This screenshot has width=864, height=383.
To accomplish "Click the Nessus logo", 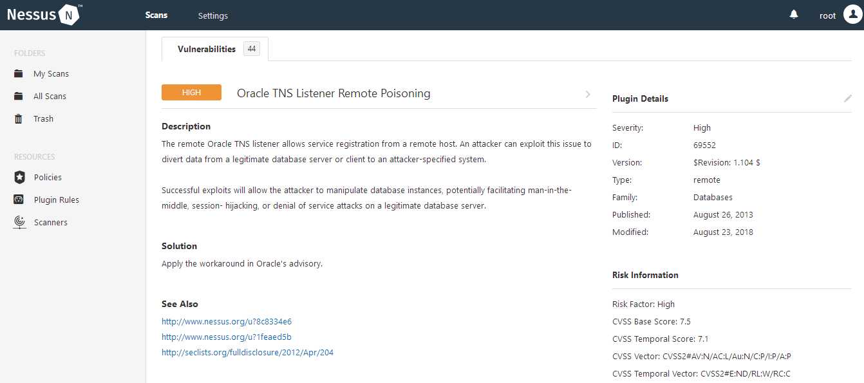I will (44, 15).
